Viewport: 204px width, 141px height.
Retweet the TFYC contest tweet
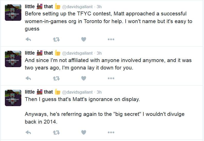click(56, 39)
